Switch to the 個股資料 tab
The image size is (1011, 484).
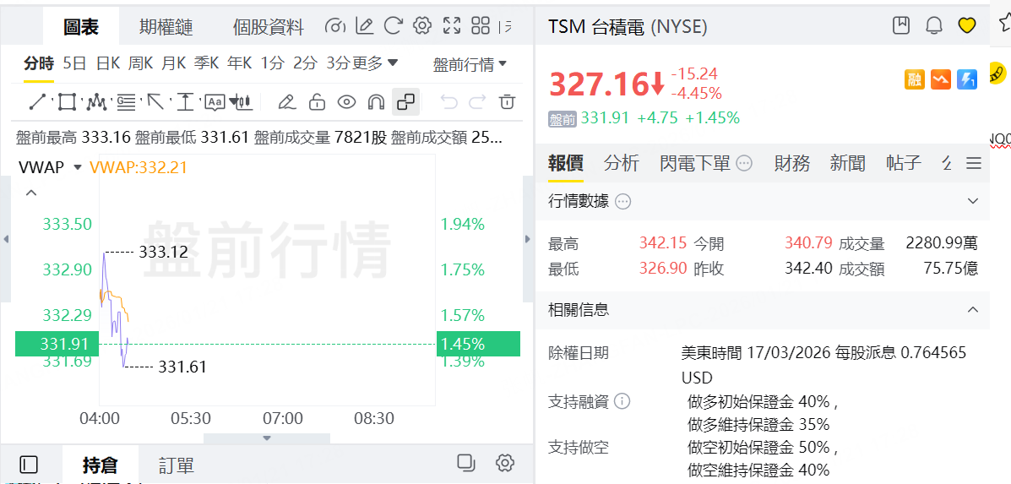tap(268, 26)
